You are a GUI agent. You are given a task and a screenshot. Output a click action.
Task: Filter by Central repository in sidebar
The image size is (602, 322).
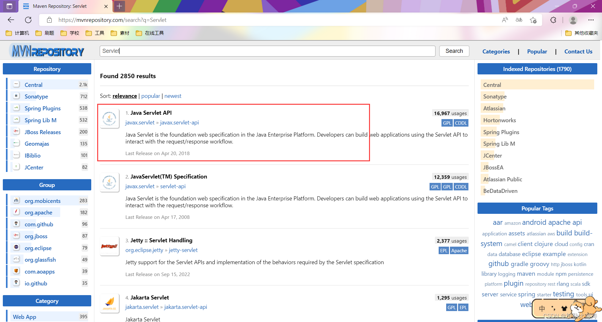[x=34, y=85]
